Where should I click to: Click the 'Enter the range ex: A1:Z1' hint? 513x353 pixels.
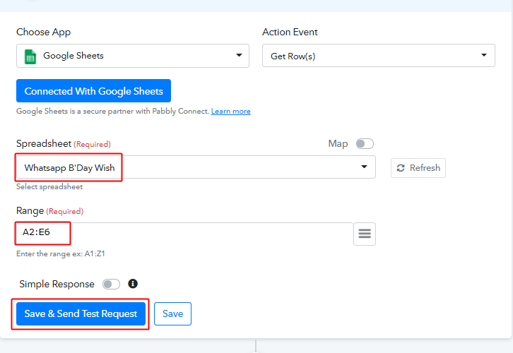click(61, 254)
